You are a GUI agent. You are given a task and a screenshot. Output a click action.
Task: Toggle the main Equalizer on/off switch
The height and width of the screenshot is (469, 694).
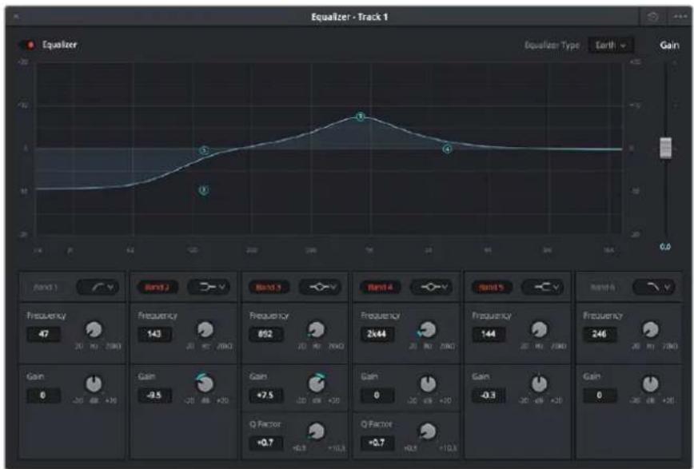coord(27,45)
